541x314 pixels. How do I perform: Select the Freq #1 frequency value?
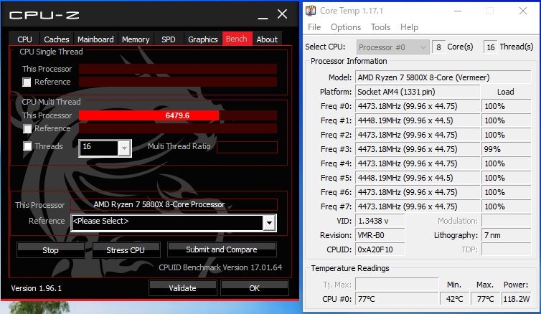[418, 120]
